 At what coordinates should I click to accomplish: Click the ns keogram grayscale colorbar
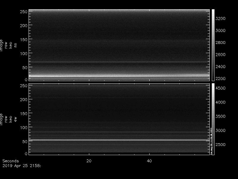click(x=213, y=45)
